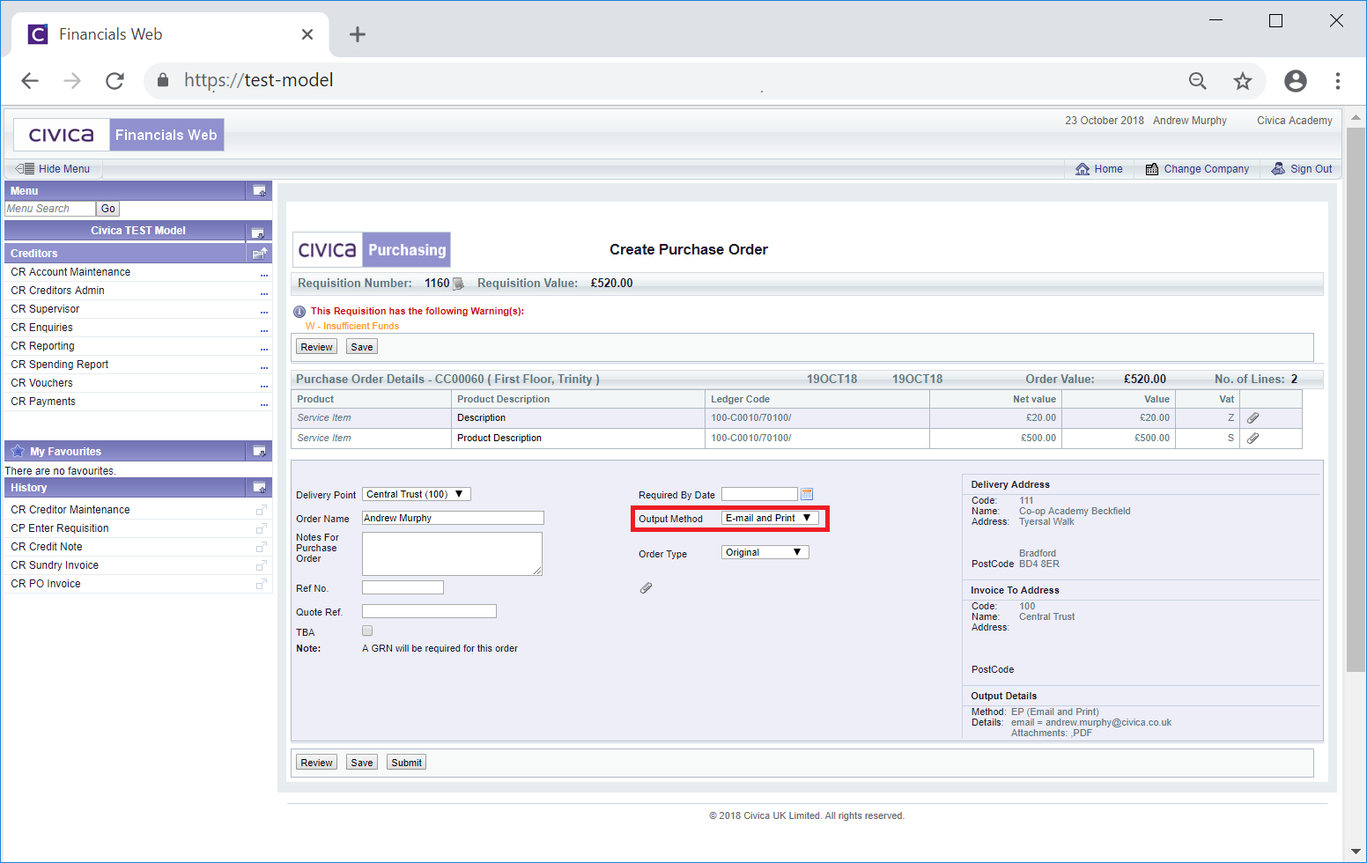
Task: Click the Order Name input field
Action: coord(453,518)
